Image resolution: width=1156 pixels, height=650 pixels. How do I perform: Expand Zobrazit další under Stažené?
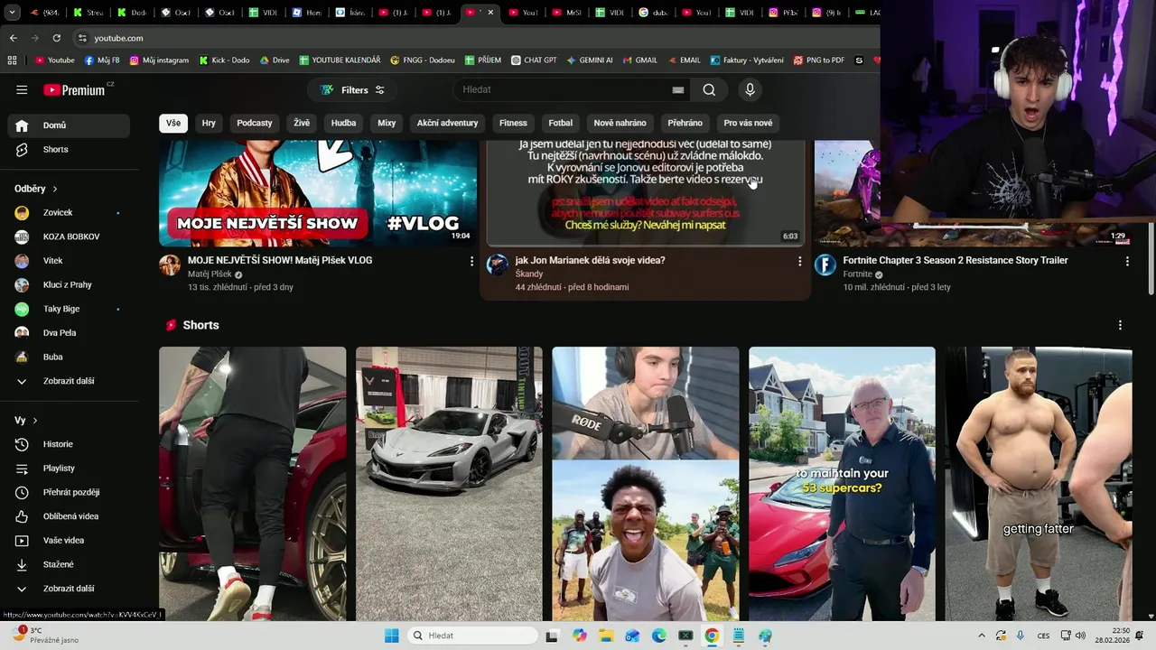69,589
